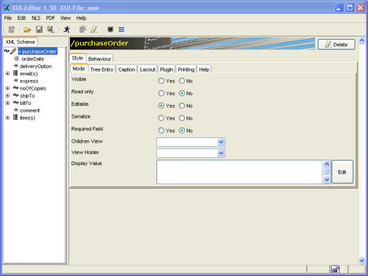Set Editable to No
The width and height of the screenshot is (368, 276).
point(182,105)
